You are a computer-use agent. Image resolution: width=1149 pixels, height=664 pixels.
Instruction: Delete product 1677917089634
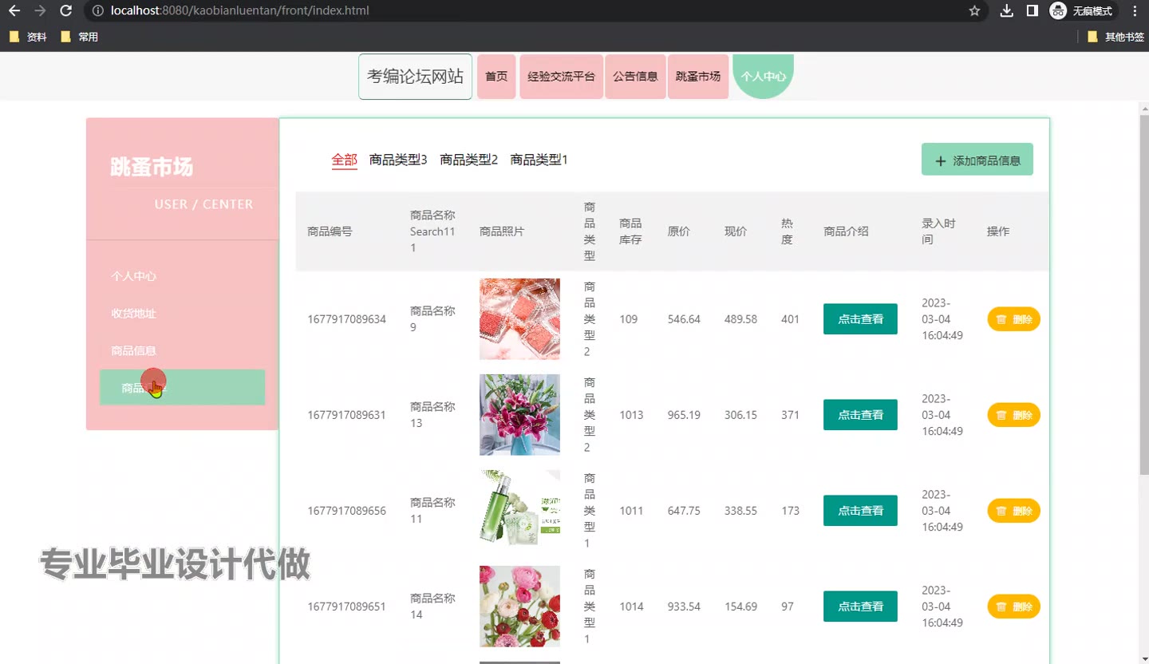pyautogui.click(x=1014, y=319)
